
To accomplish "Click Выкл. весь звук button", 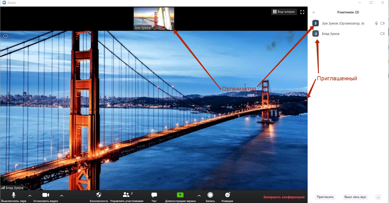I will click(355, 197).
